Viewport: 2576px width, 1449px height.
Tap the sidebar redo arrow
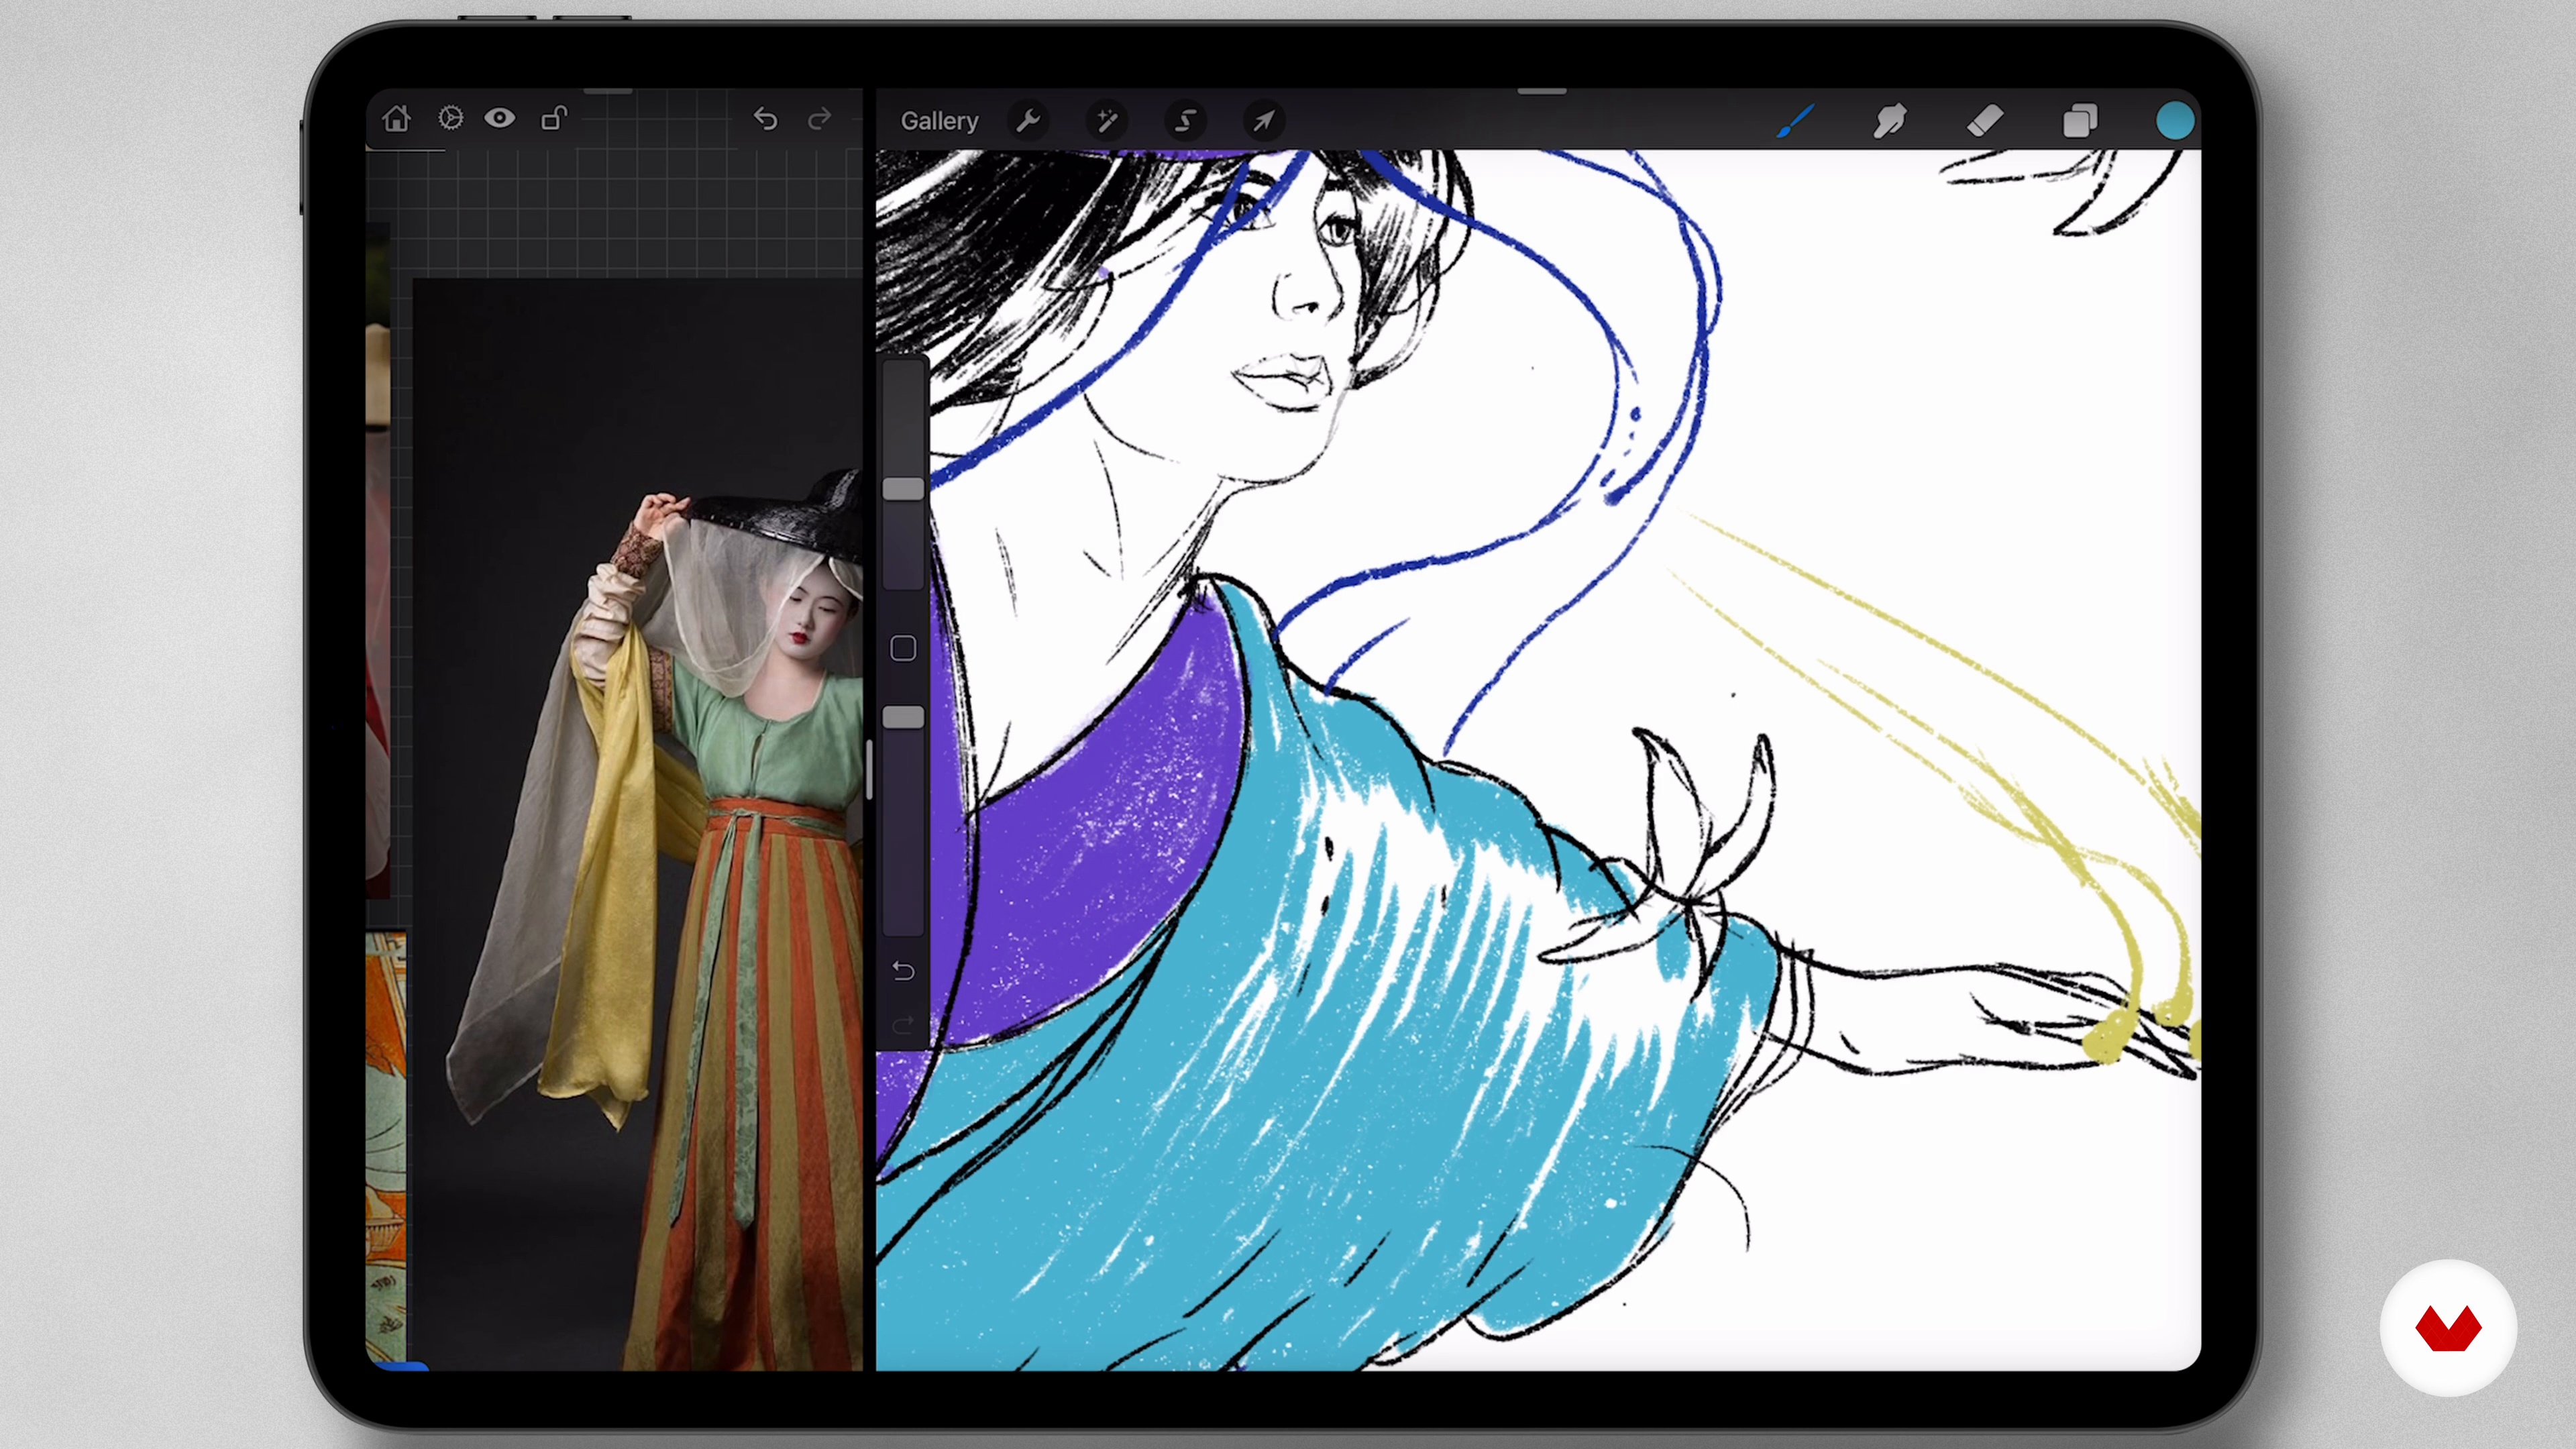[903, 1025]
